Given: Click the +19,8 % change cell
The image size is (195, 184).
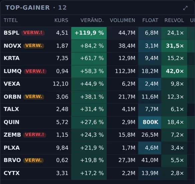Looking at the screenshot, I should 89,160.
